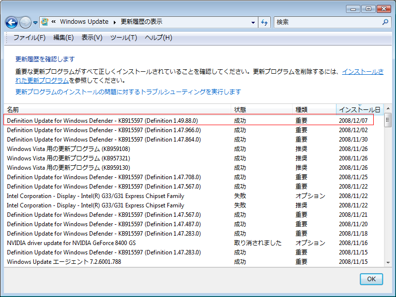
Task: Click the 2008/11/16 install date
Action: (353, 243)
